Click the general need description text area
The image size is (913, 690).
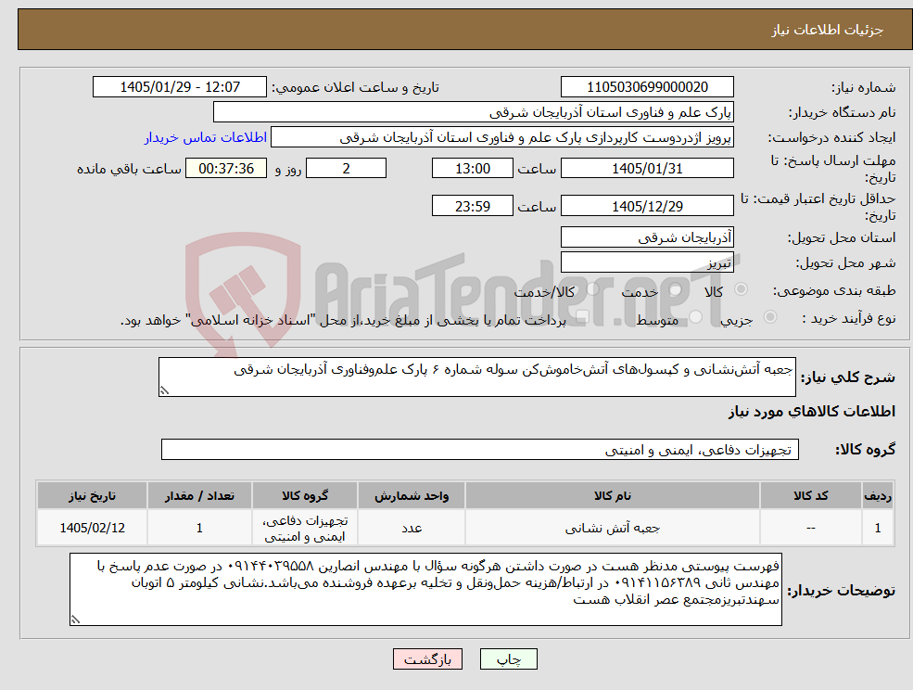click(x=476, y=377)
